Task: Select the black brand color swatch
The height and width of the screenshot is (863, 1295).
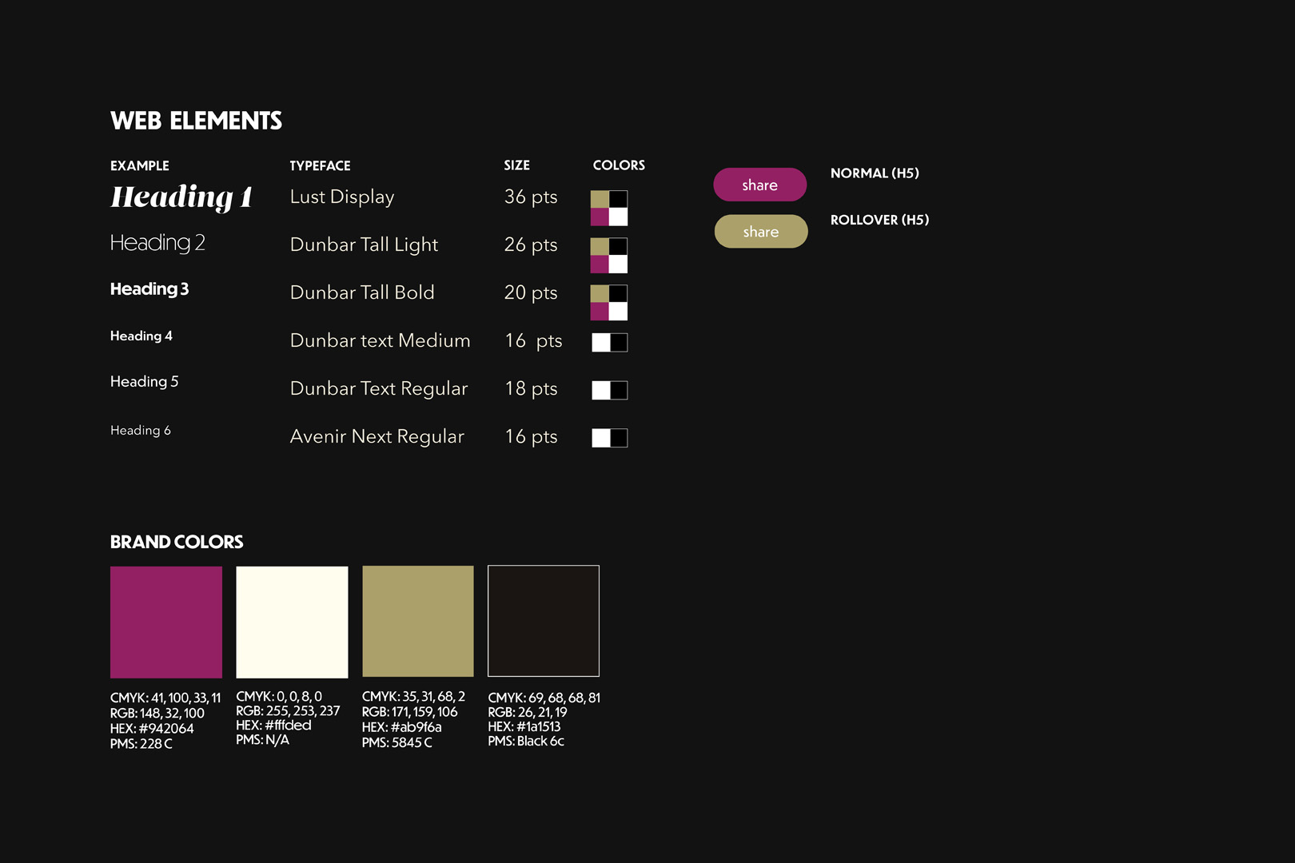Action: [x=544, y=621]
